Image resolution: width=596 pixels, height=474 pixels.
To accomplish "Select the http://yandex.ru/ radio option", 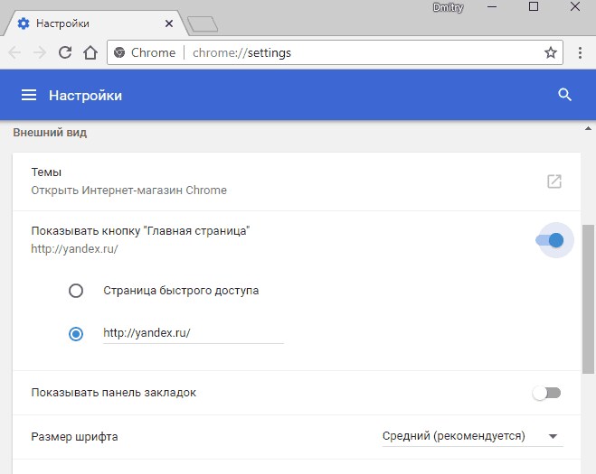I will point(76,334).
